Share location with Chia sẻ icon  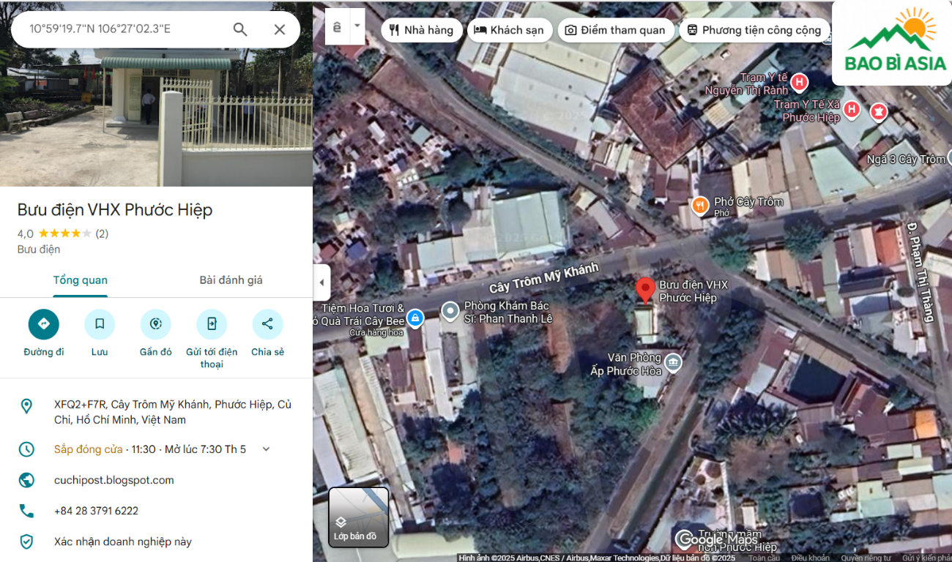tap(267, 324)
